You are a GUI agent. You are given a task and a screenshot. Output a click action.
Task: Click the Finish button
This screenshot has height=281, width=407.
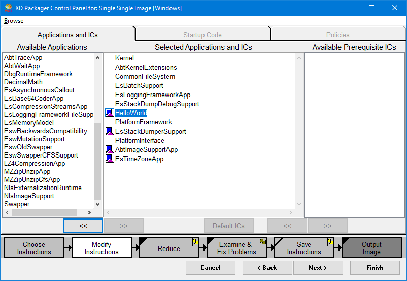[374, 268]
